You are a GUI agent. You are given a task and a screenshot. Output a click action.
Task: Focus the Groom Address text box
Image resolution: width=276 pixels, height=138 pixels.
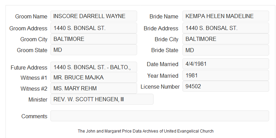coord(94,28)
